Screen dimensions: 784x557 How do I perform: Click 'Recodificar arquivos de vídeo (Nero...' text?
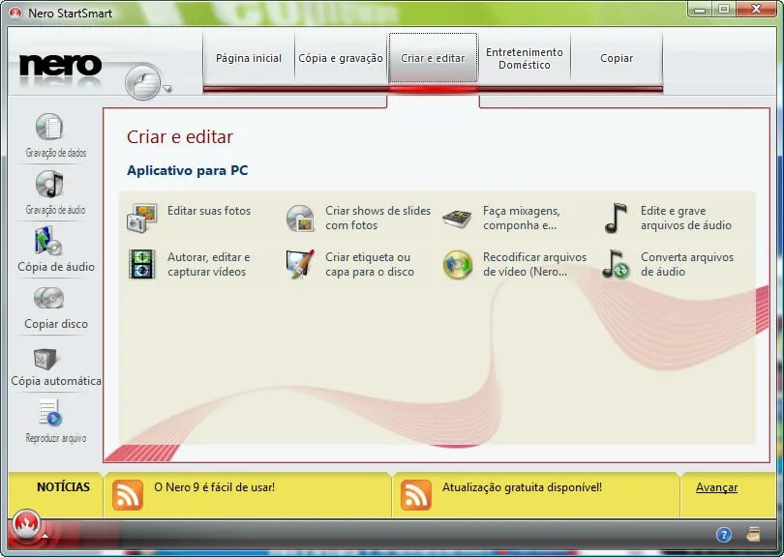[x=534, y=264]
